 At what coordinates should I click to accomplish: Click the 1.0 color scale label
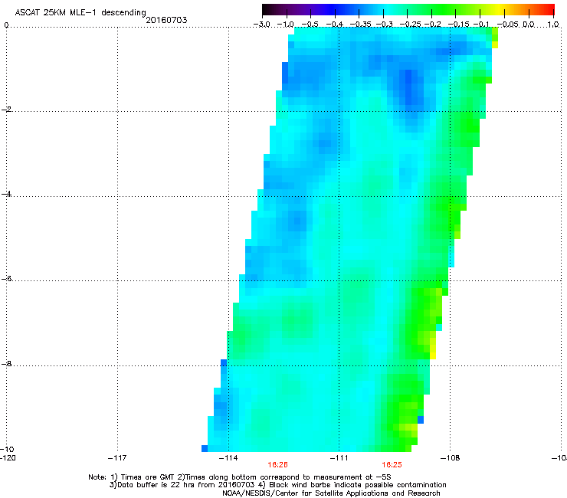coord(553,25)
